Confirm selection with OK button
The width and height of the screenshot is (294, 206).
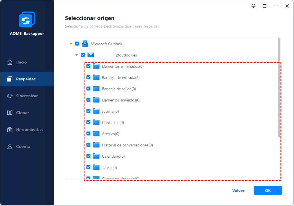coord(268,190)
